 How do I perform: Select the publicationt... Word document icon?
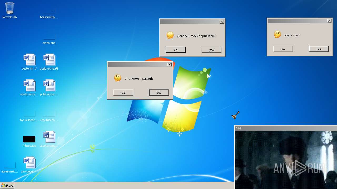pos(49,88)
